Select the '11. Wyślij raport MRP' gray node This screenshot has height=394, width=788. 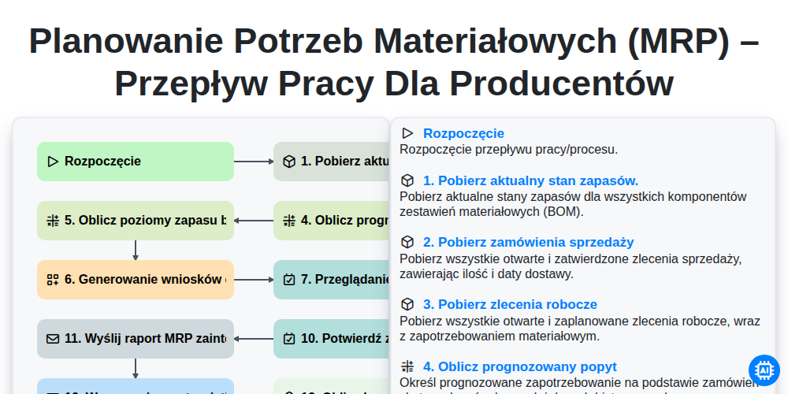coord(136,339)
